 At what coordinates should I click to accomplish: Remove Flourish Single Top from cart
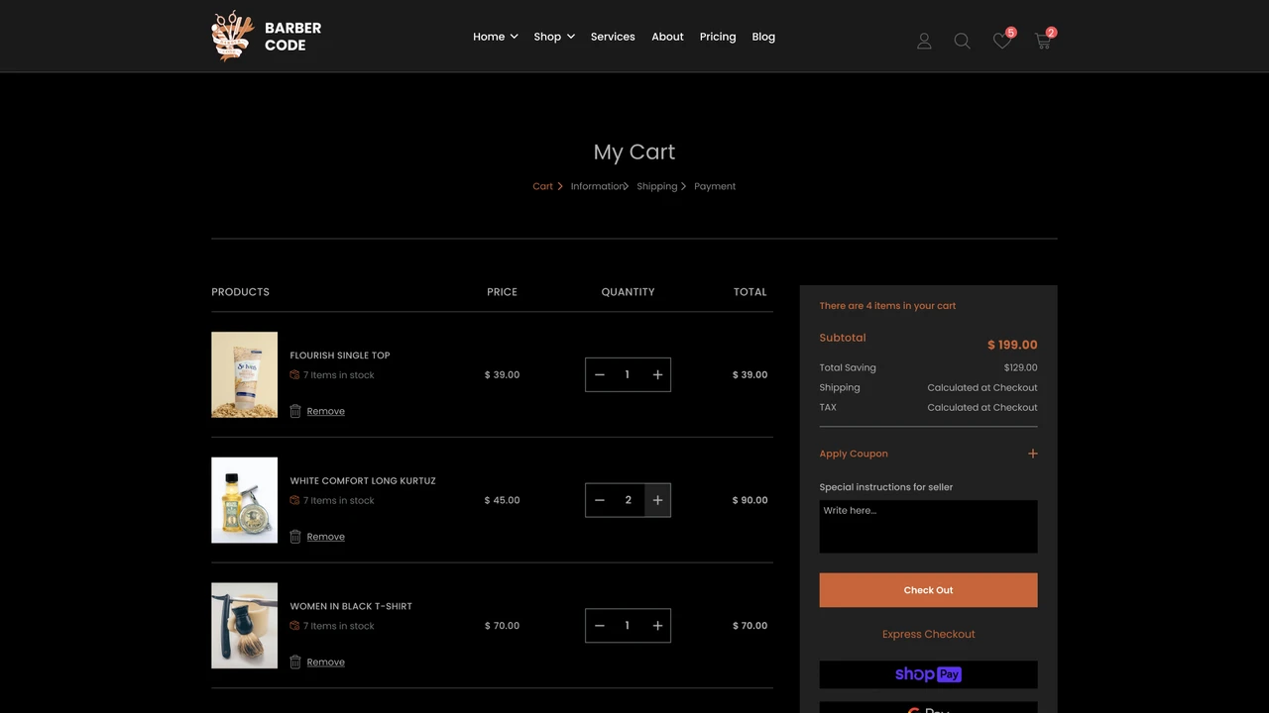(x=325, y=411)
